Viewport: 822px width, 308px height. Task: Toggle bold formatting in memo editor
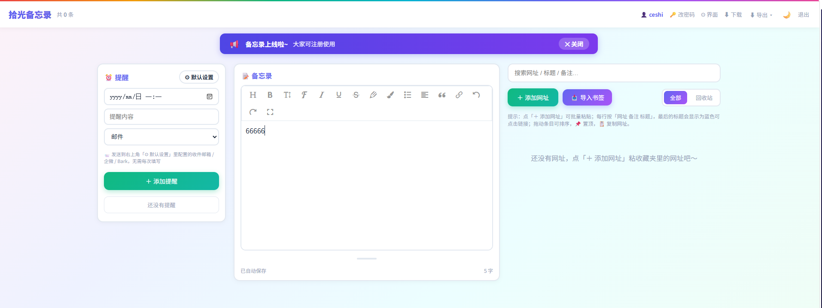(x=270, y=95)
